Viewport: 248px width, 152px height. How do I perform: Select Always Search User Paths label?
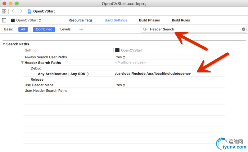(46, 57)
